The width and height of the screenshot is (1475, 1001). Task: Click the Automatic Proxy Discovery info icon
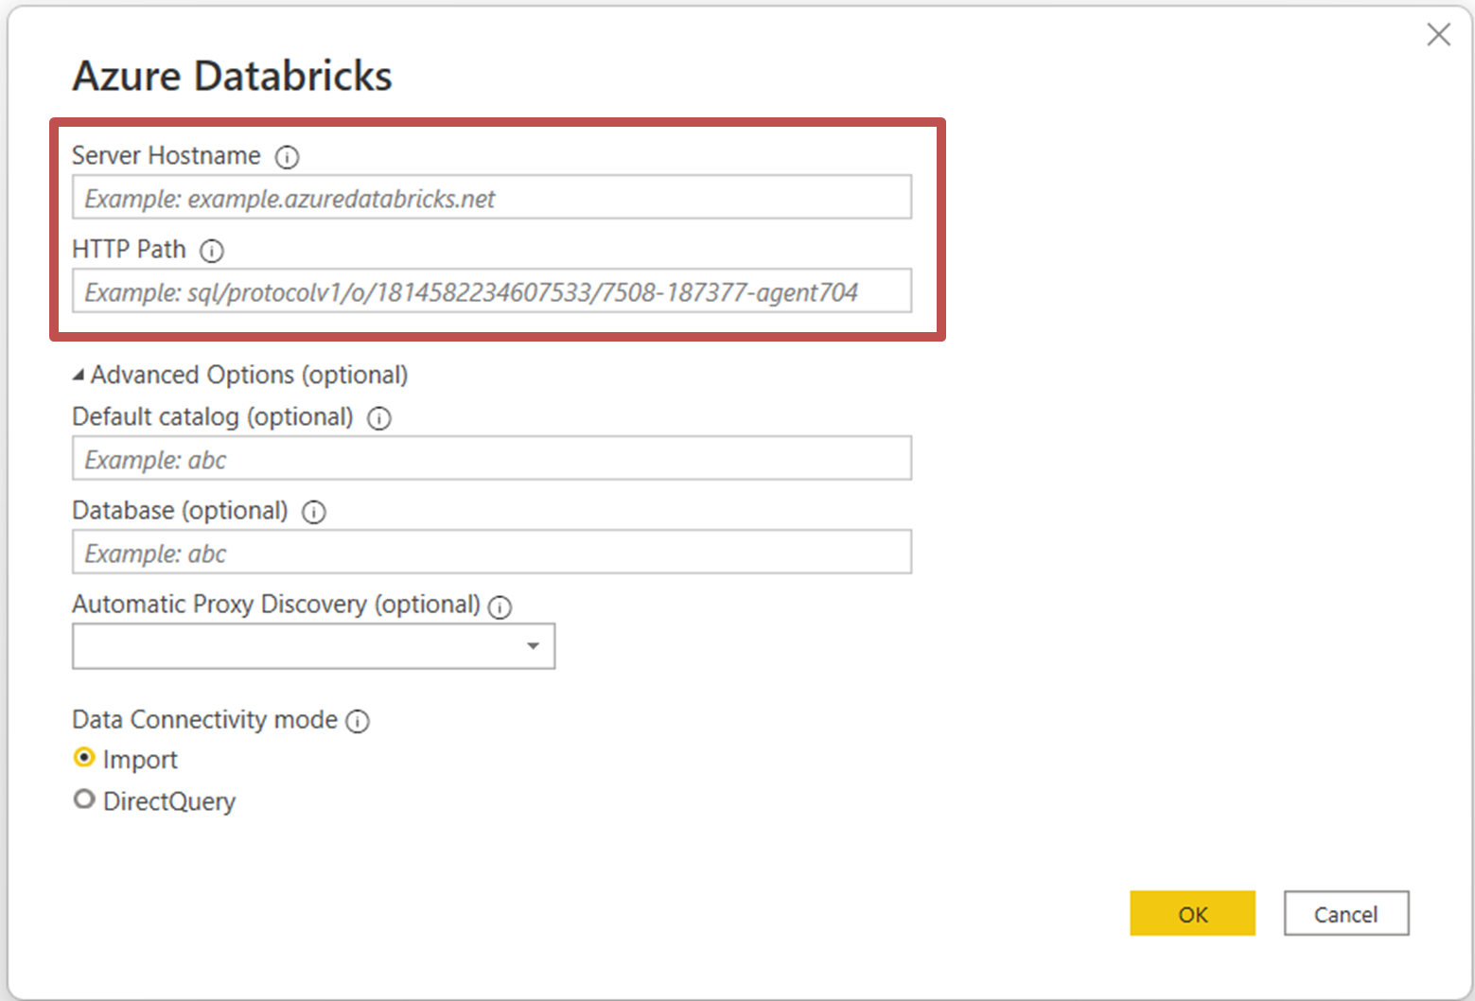[500, 606]
